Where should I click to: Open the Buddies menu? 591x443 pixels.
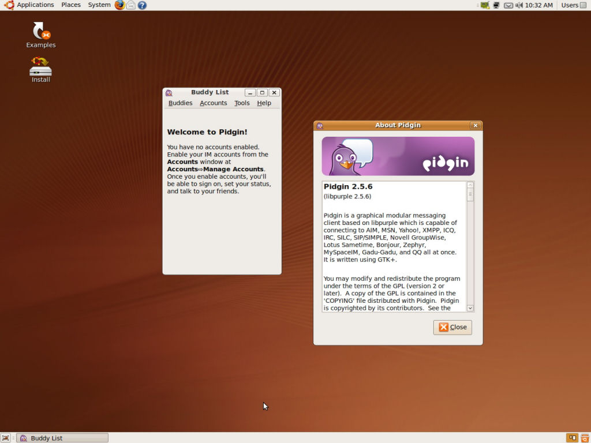click(x=180, y=103)
